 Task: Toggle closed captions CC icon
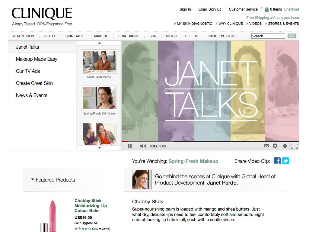pyautogui.click(x=266, y=146)
